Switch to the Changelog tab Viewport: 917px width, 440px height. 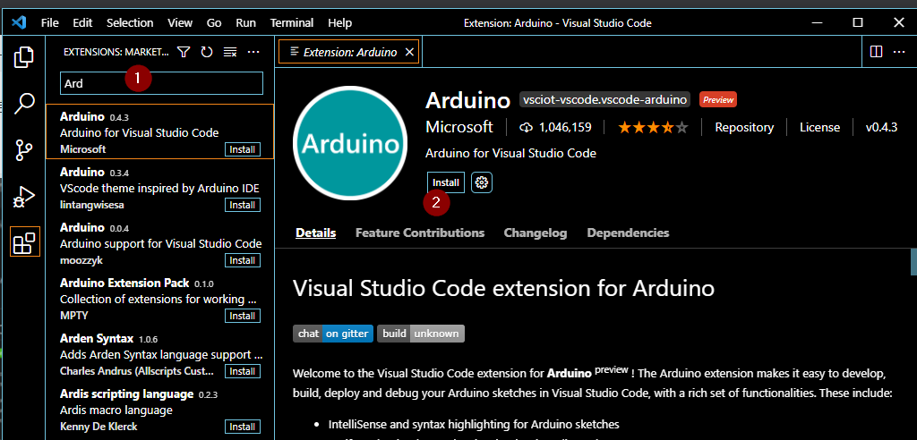(x=536, y=233)
